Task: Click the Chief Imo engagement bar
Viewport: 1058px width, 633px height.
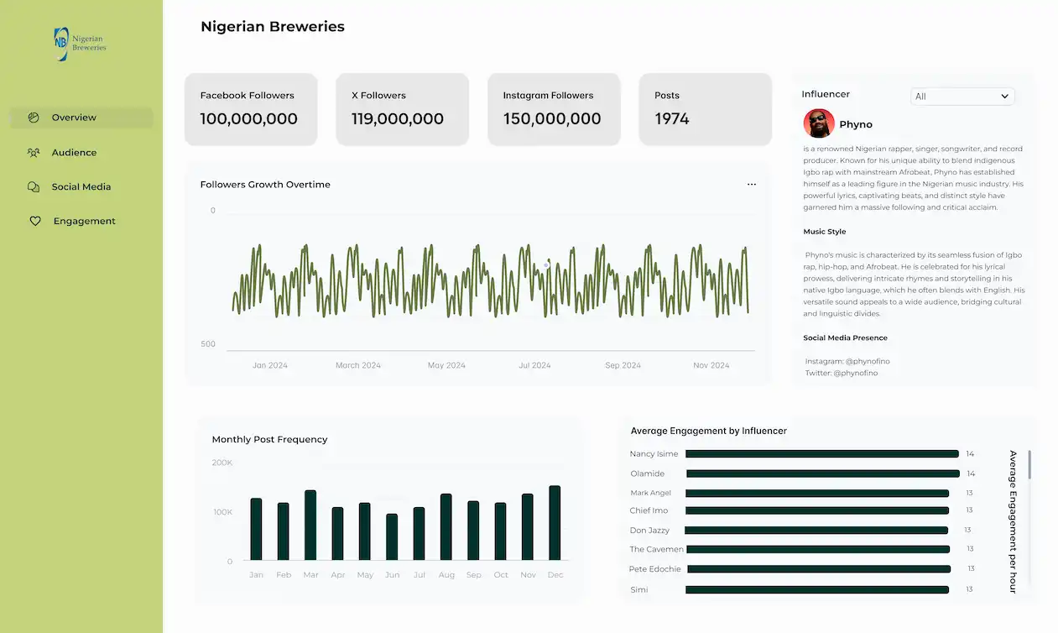Action: [817, 510]
